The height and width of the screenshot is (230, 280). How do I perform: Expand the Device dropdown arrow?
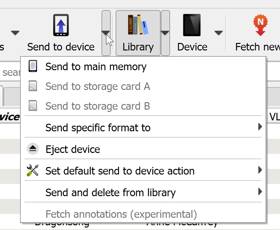click(218, 33)
